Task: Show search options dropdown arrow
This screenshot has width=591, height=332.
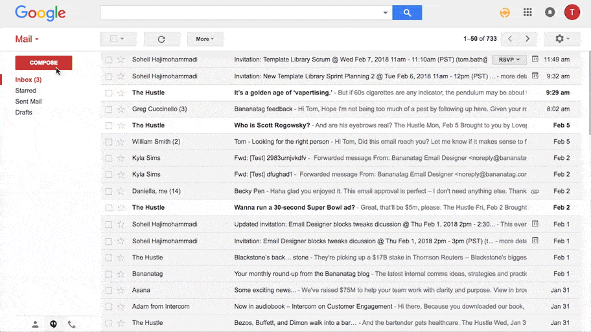Action: pos(385,13)
